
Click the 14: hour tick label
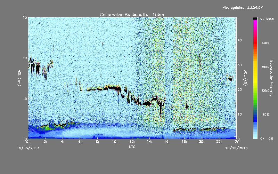click(x=149, y=142)
